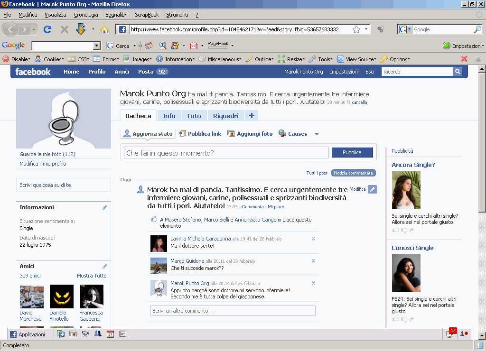Expand the Outline dropdown on the developer toolbar
Viewport: 486px width, 352px height.
260,59
